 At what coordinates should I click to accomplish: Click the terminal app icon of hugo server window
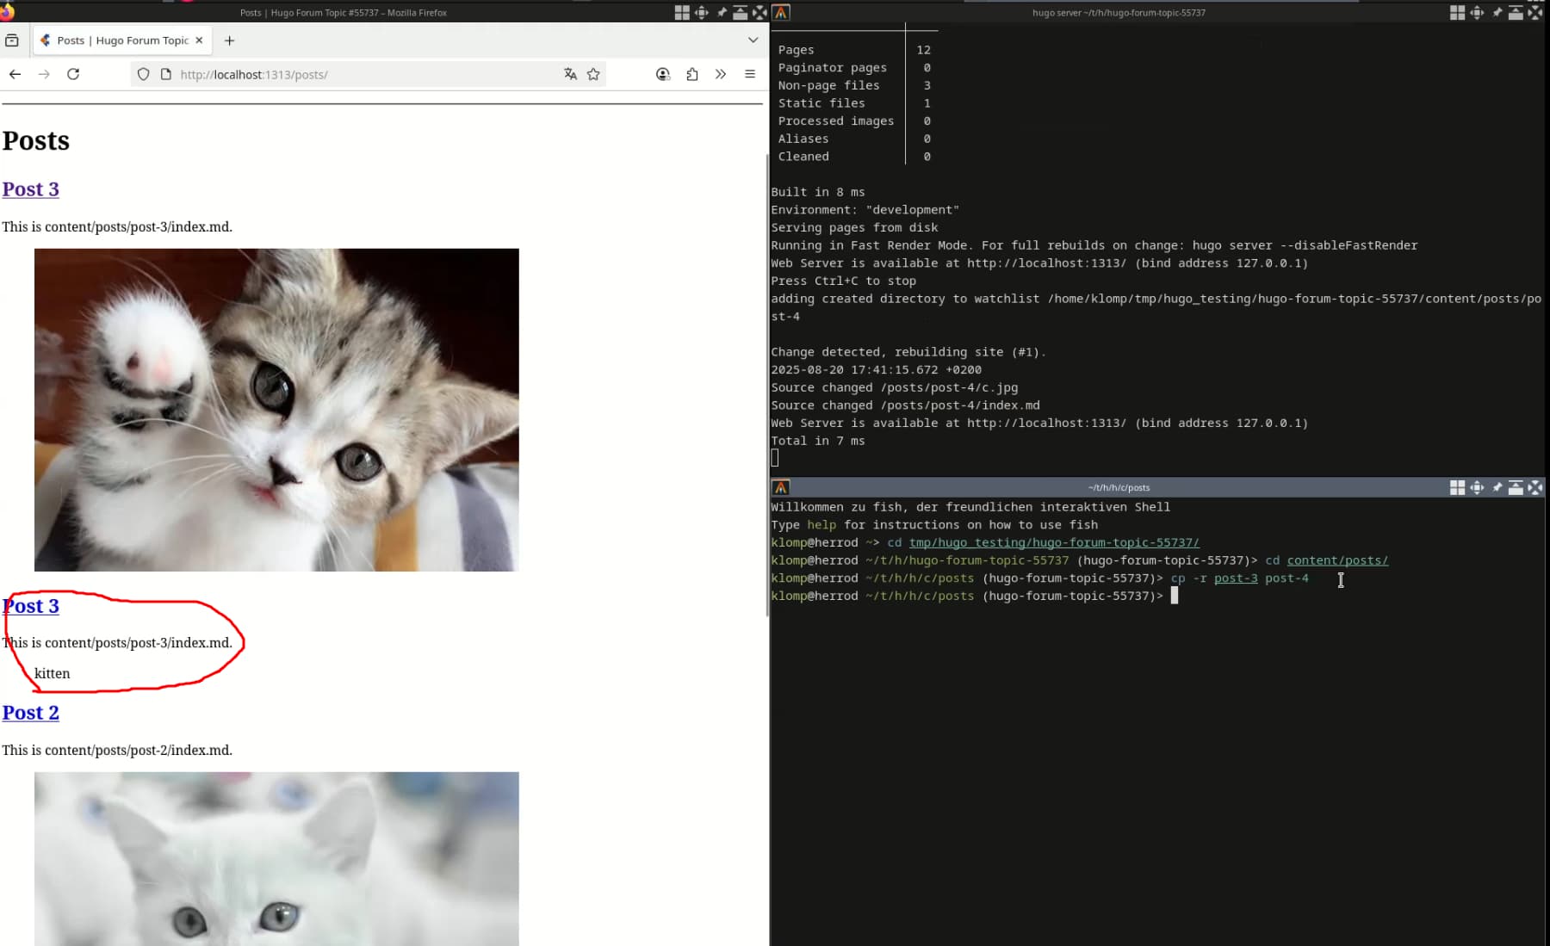click(781, 12)
